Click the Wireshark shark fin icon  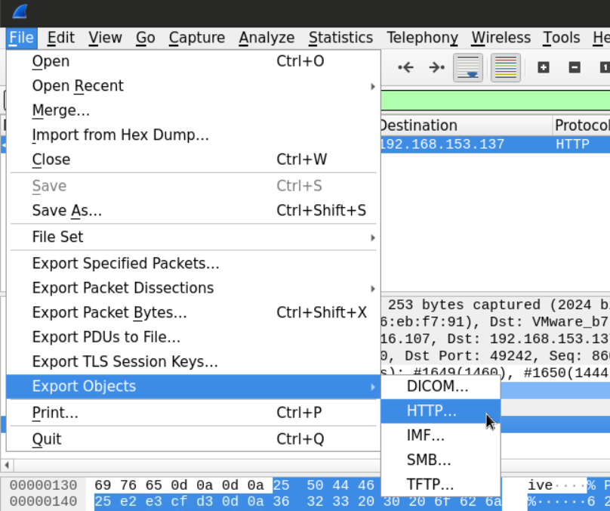pyautogui.click(x=20, y=11)
